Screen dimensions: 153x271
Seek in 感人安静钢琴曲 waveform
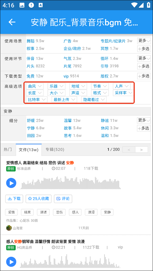point(70,261)
